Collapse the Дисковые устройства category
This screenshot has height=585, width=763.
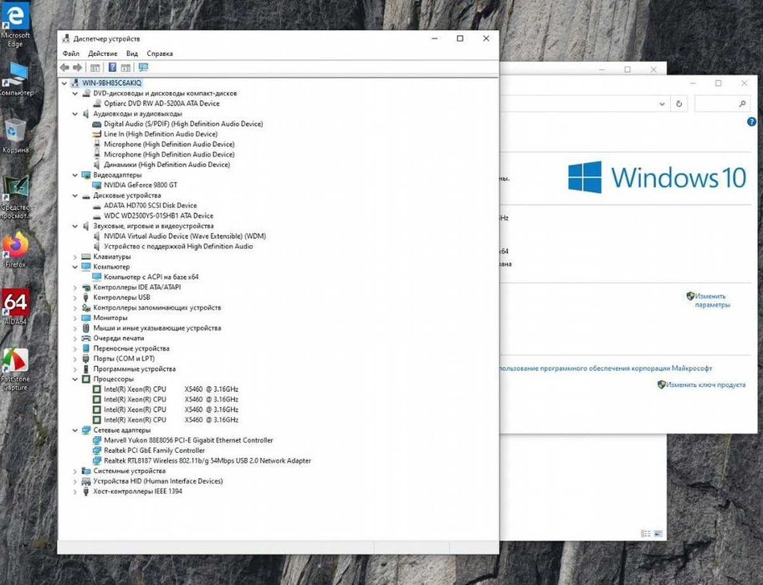[x=75, y=196]
